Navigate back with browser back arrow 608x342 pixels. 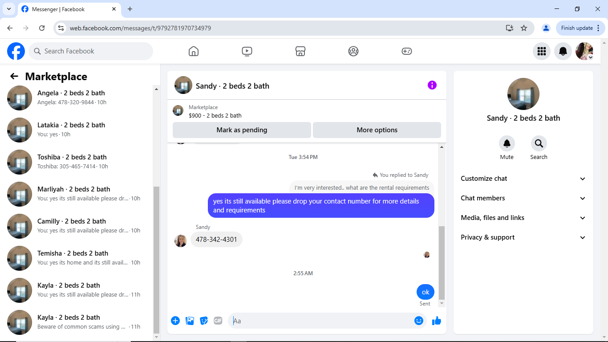(10, 28)
